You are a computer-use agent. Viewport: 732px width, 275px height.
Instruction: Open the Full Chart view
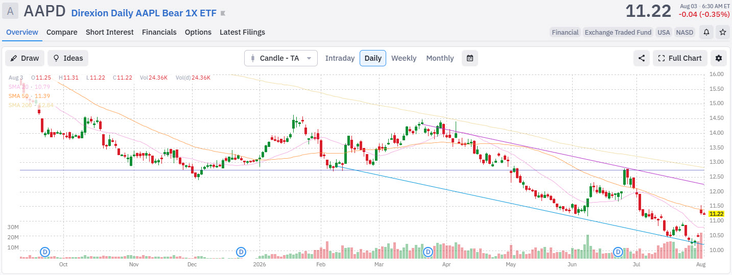click(680, 58)
